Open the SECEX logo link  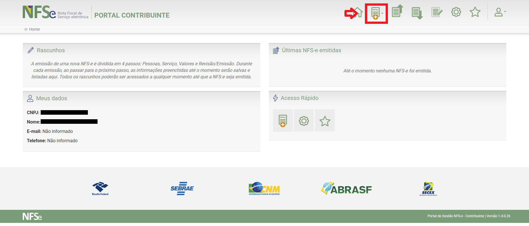coord(428,189)
